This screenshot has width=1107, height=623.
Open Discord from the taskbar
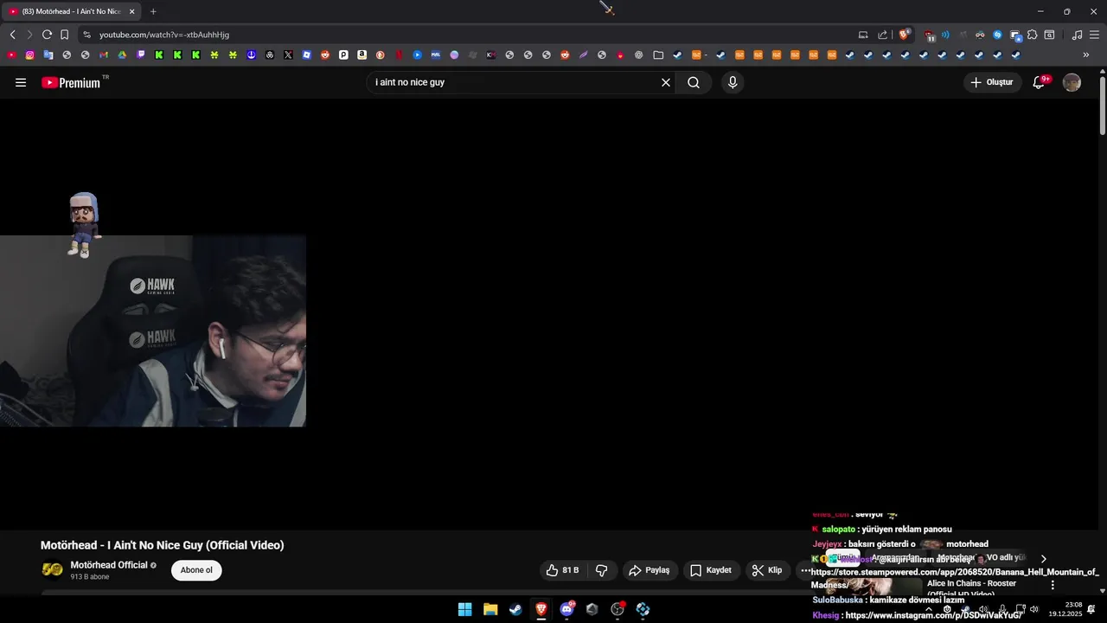[x=566, y=609]
